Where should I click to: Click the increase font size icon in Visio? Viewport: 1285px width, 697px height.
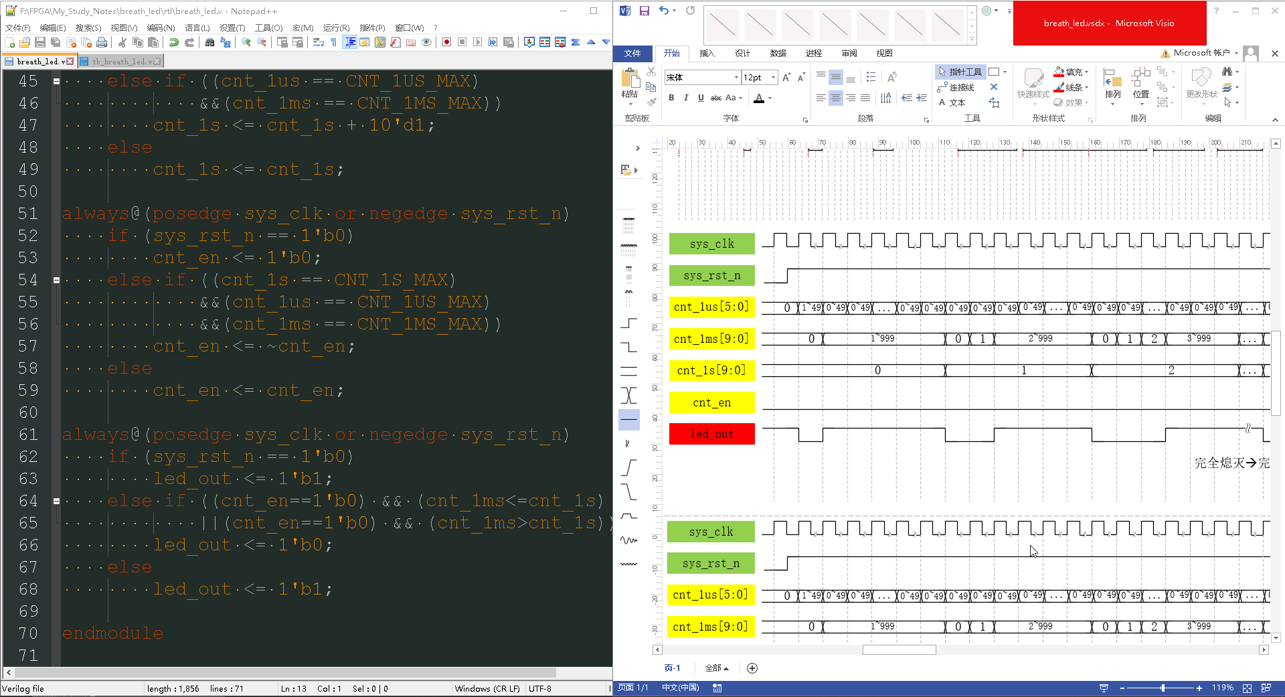pos(787,78)
